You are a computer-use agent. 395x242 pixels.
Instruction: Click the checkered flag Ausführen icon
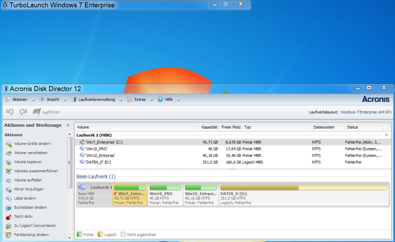pyautogui.click(x=37, y=112)
